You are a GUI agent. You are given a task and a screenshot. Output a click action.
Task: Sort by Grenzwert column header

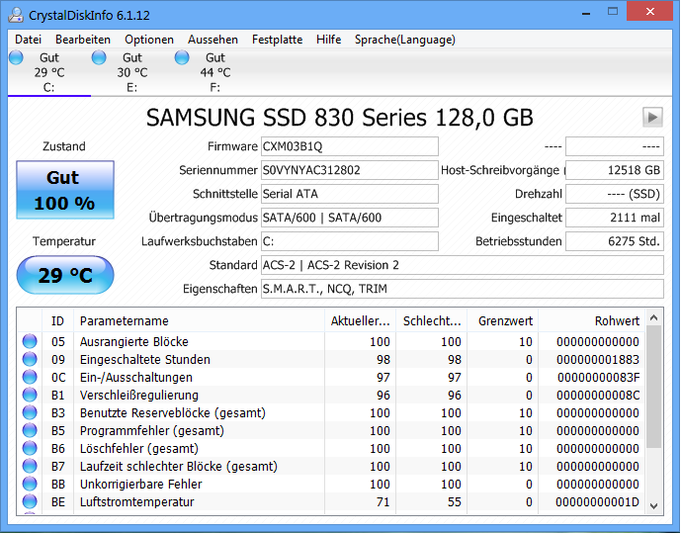coord(502,321)
